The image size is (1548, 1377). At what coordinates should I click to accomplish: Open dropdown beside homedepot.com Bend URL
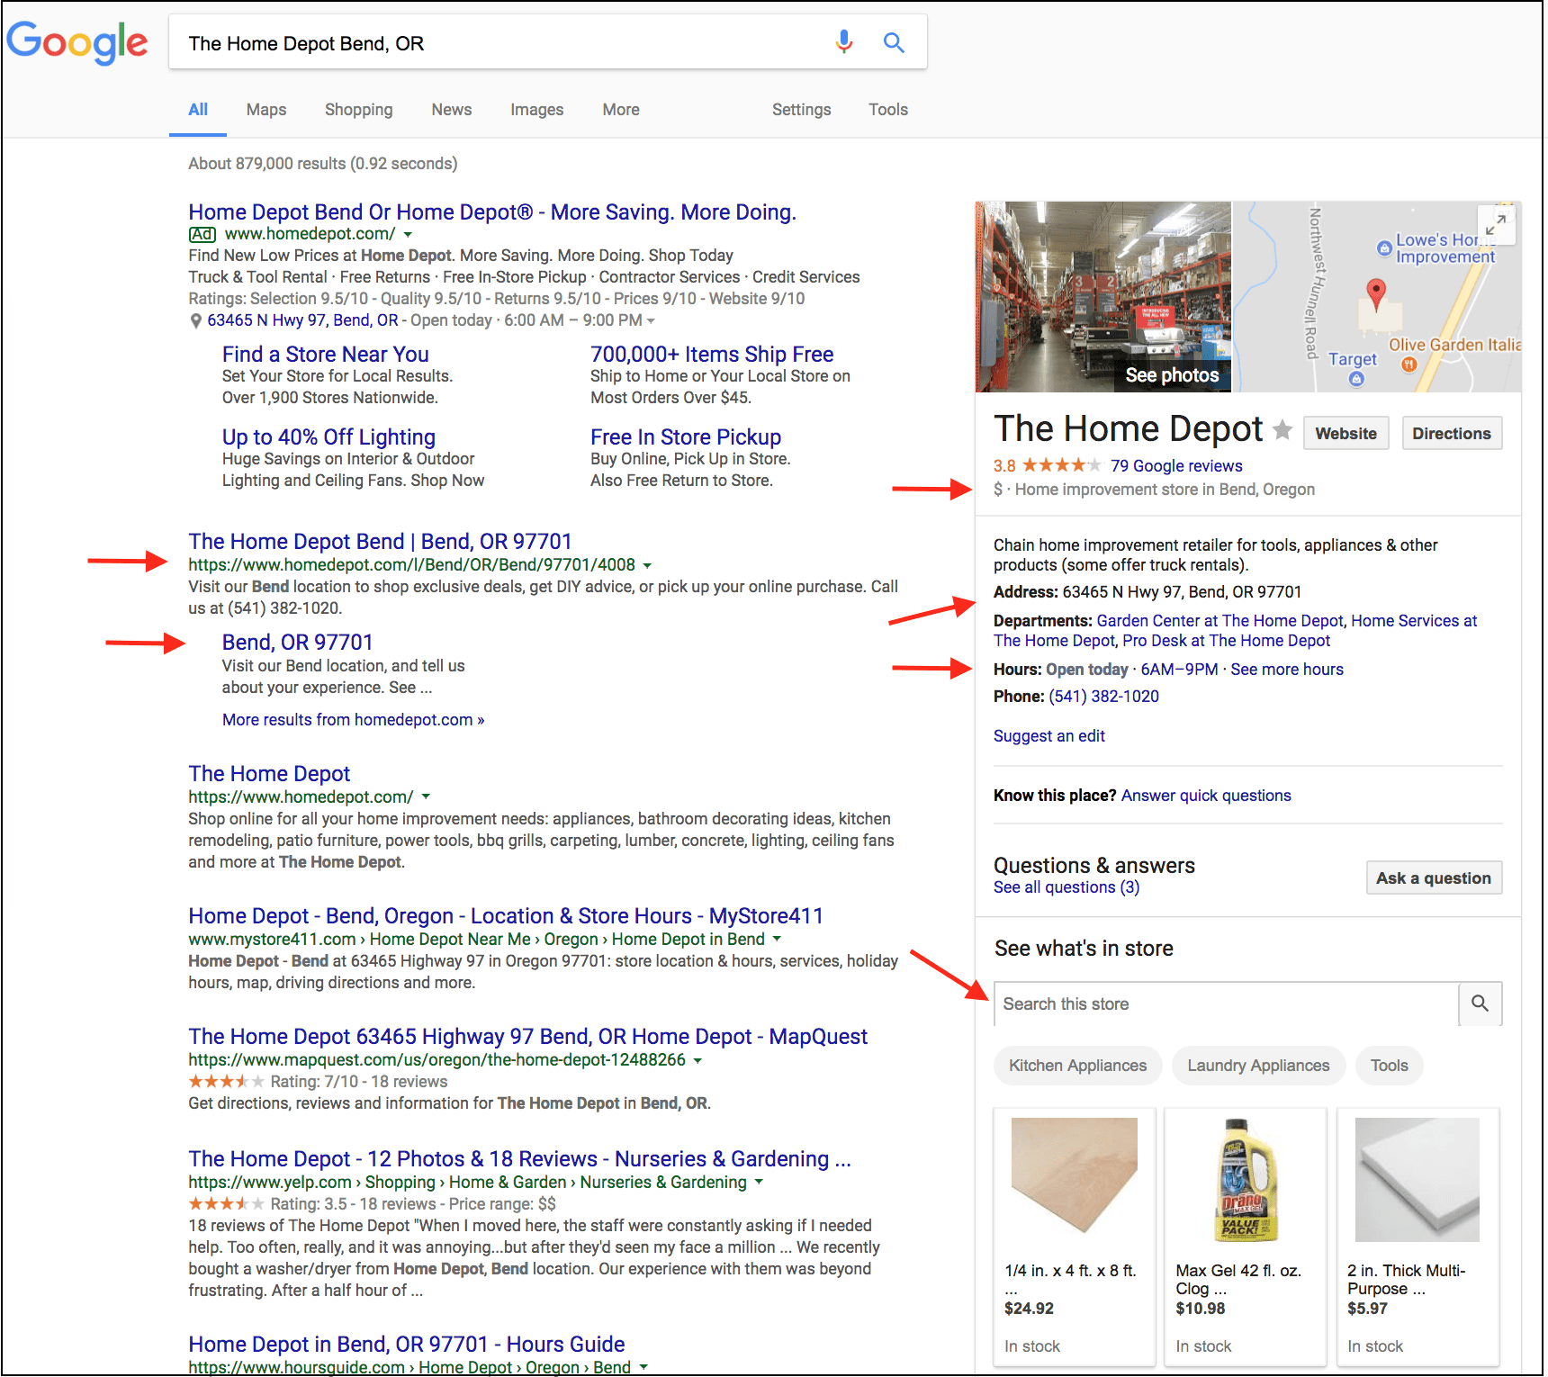click(x=647, y=566)
